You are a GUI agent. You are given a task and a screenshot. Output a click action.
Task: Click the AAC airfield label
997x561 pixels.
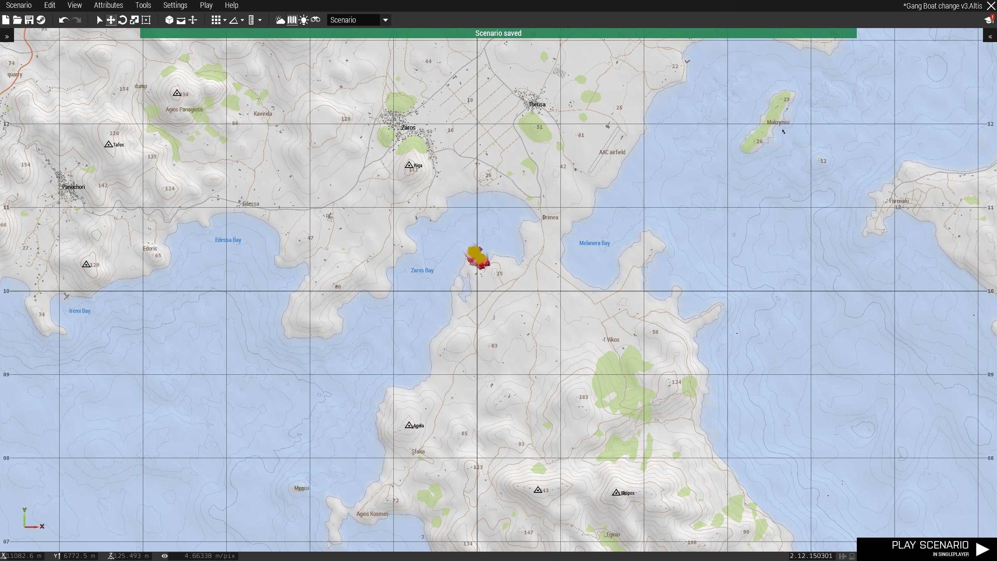pos(612,152)
